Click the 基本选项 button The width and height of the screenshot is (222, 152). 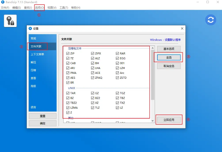click(169, 49)
